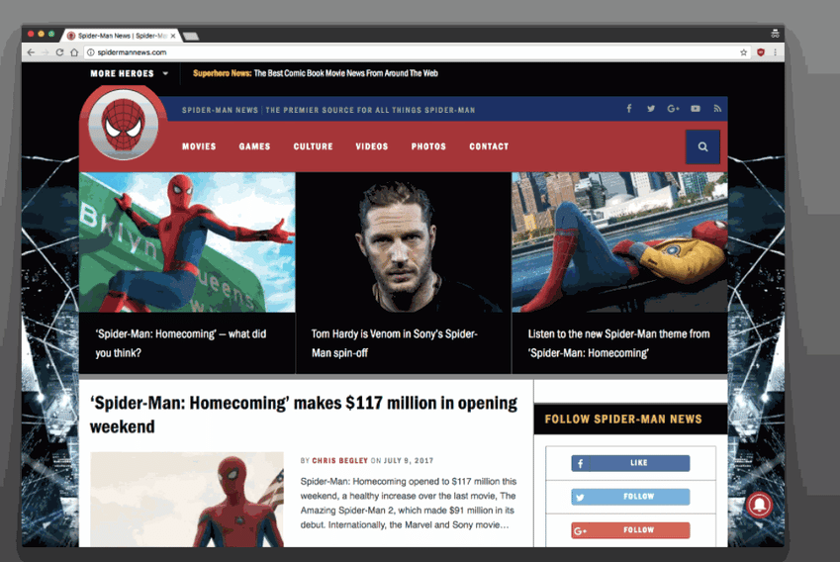Open the Google Plus header icon
The height and width of the screenshot is (562, 840).
(673, 109)
